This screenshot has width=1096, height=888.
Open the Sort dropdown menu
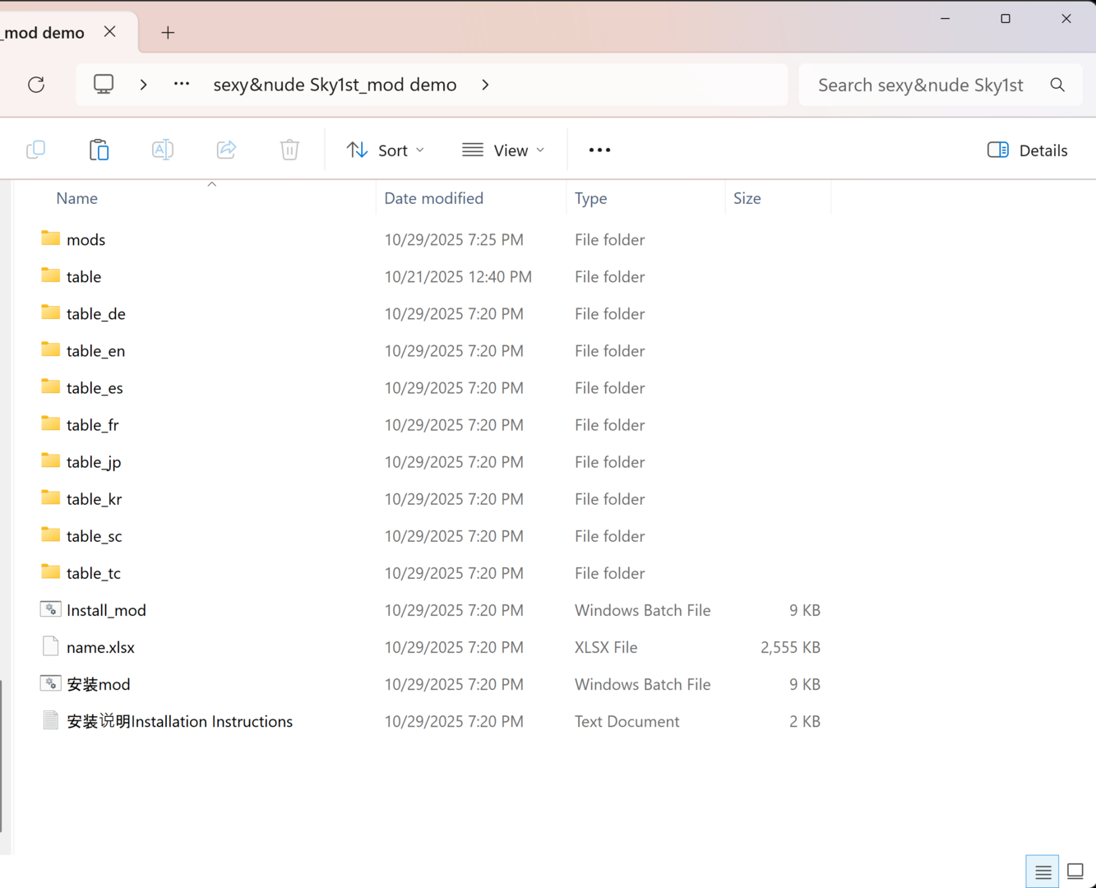(x=386, y=150)
